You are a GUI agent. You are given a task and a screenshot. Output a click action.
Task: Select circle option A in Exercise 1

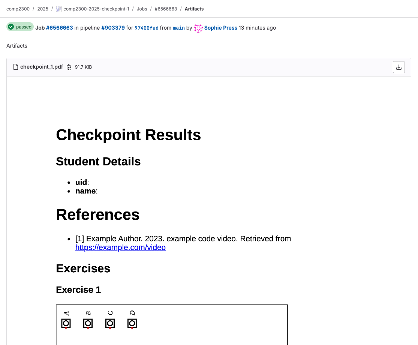point(66,323)
